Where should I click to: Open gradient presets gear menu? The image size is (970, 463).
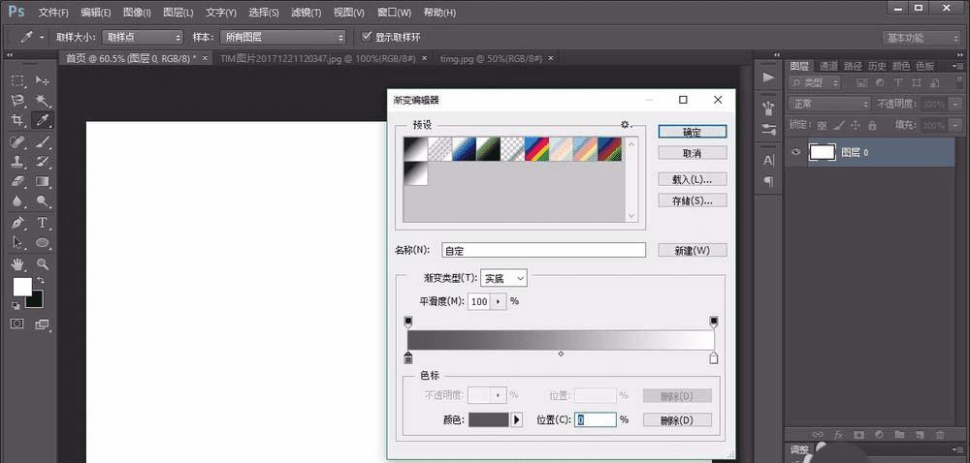tap(626, 125)
